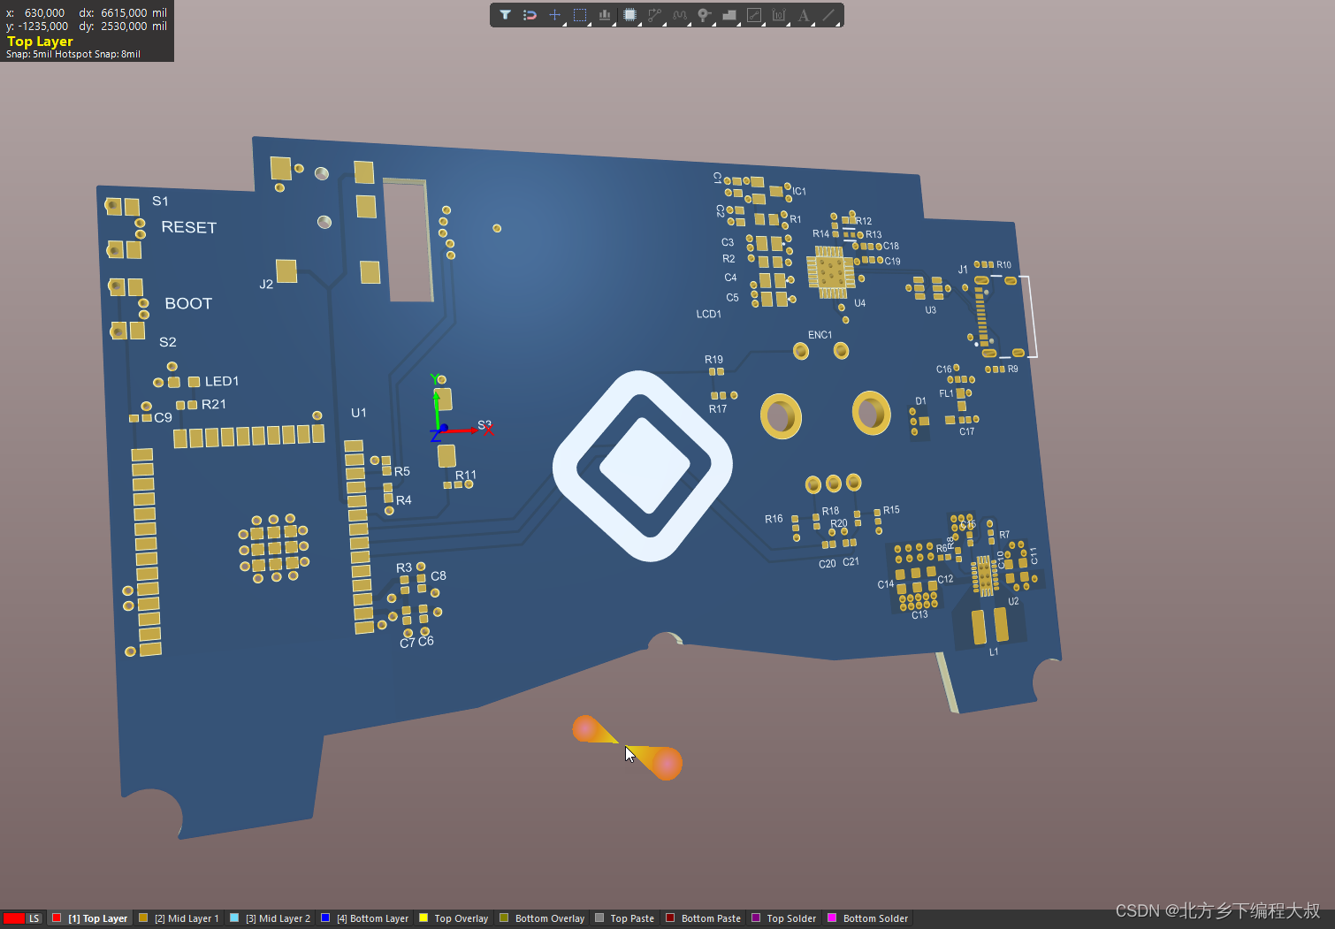1335x929 pixels.
Task: Switch to the [1] Top Layer tab
Action: (89, 918)
